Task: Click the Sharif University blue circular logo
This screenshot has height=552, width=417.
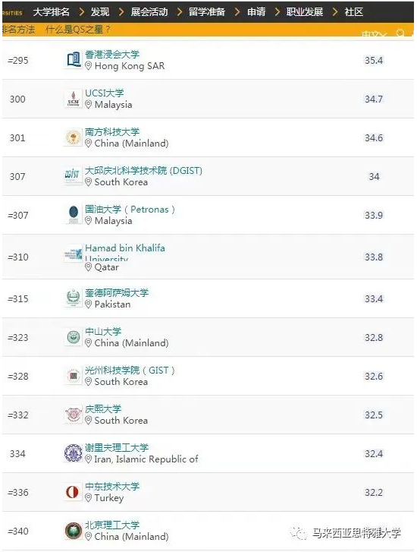Action: pyautogui.click(x=74, y=453)
